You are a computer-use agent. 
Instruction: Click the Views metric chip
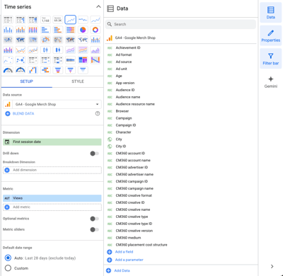pos(52,198)
